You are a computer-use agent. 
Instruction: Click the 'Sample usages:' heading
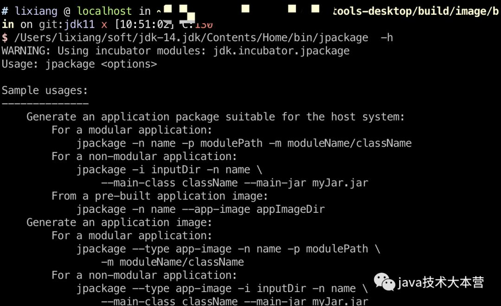(45, 90)
